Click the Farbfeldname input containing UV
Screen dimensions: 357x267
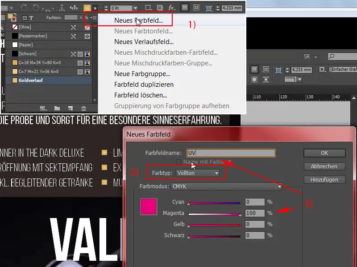click(x=231, y=153)
